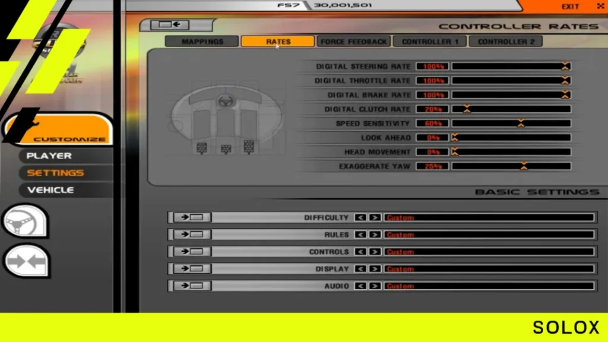The width and height of the screenshot is (608, 342).
Task: Click the Audio Custom value field
Action: tap(489, 286)
